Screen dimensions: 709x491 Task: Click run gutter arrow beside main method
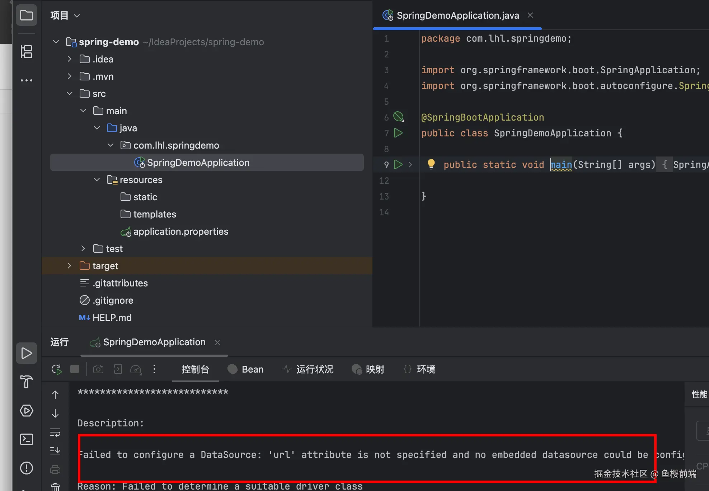click(x=398, y=164)
